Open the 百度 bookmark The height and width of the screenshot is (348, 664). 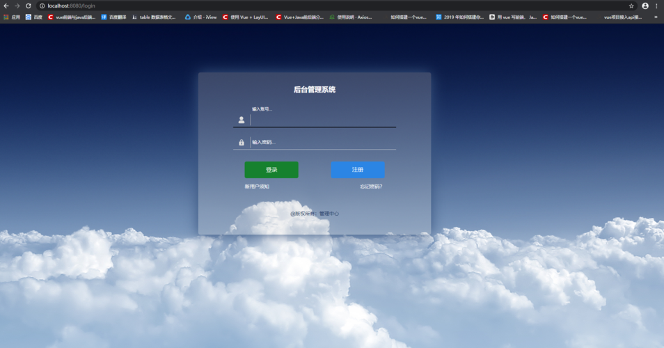(34, 17)
